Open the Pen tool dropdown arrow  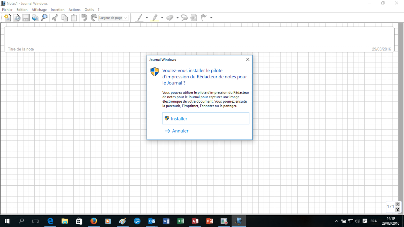tap(147, 18)
